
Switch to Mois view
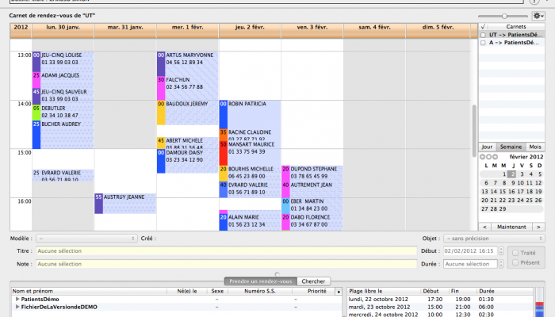click(535, 147)
